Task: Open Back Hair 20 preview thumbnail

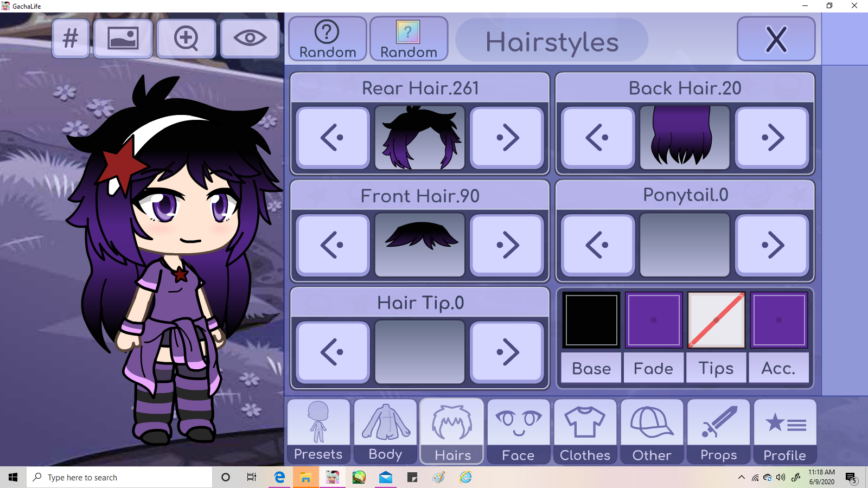Action: (685, 138)
